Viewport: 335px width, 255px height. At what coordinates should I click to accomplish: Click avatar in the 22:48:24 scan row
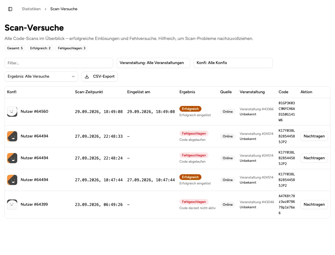tap(12, 158)
